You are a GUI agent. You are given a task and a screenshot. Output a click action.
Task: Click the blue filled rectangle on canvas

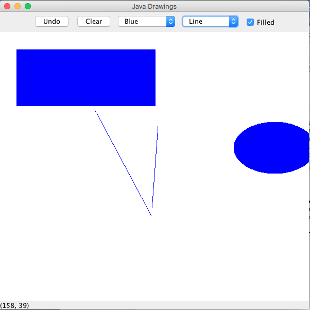pos(86,78)
